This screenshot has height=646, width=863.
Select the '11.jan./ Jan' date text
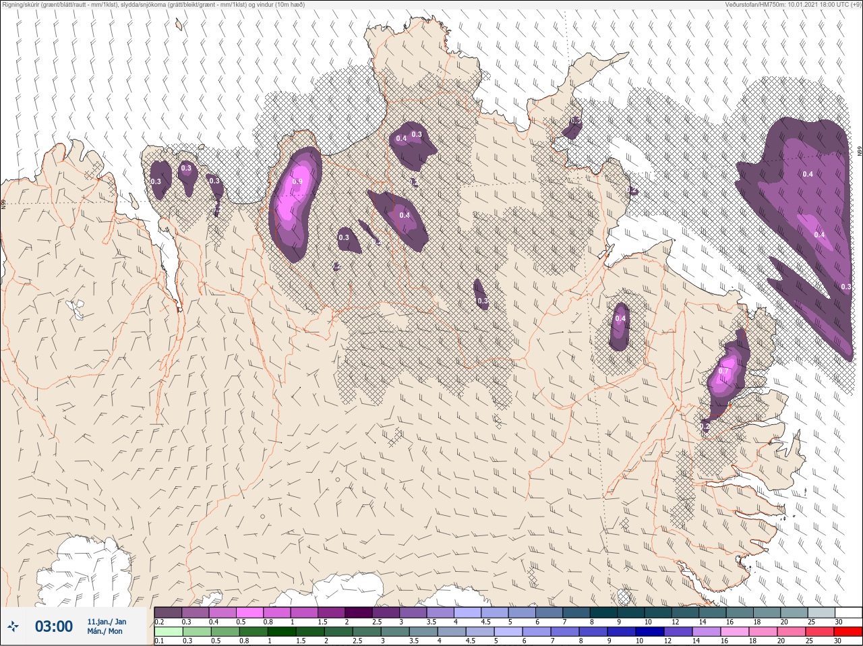coord(107,622)
